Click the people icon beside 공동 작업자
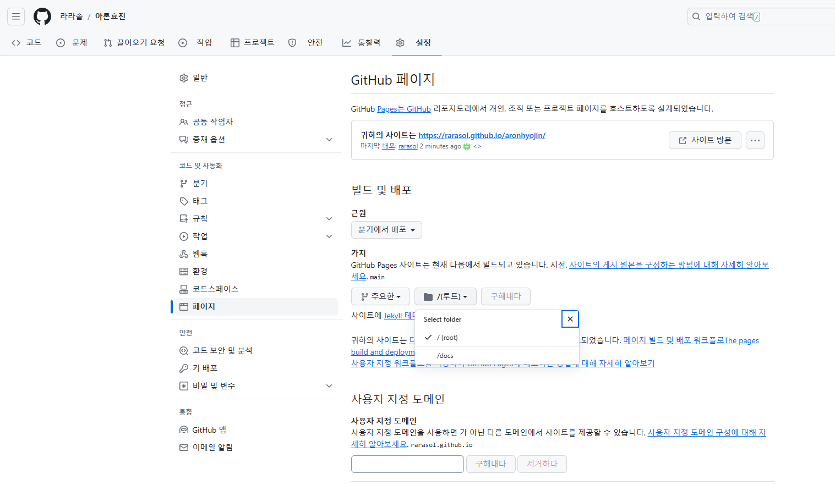The height and width of the screenshot is (485, 835). point(184,122)
